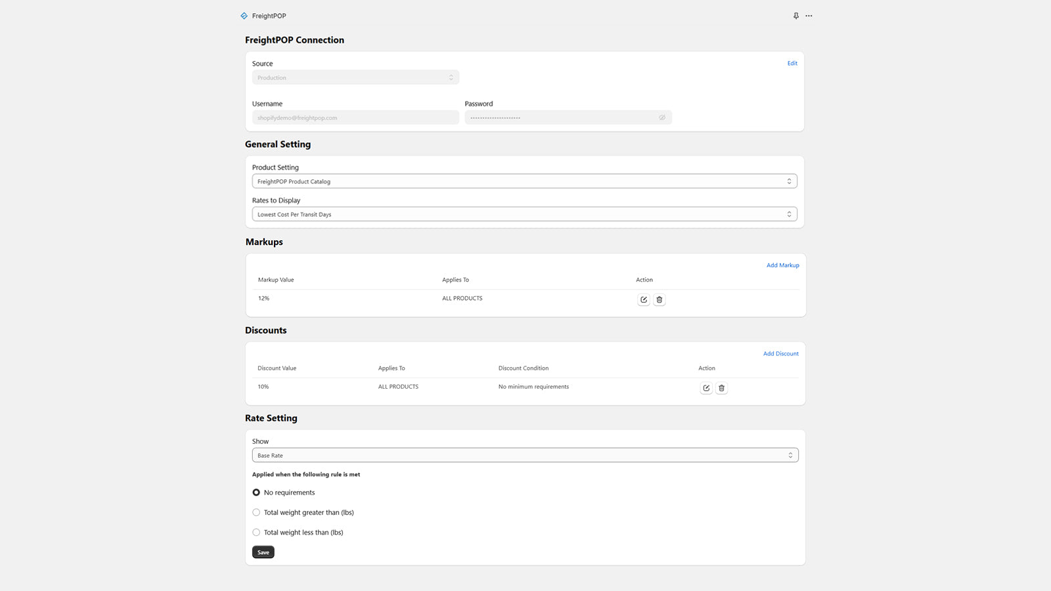Image resolution: width=1051 pixels, height=591 pixels.
Task: Toggle password visibility eye icon
Action: click(x=662, y=118)
